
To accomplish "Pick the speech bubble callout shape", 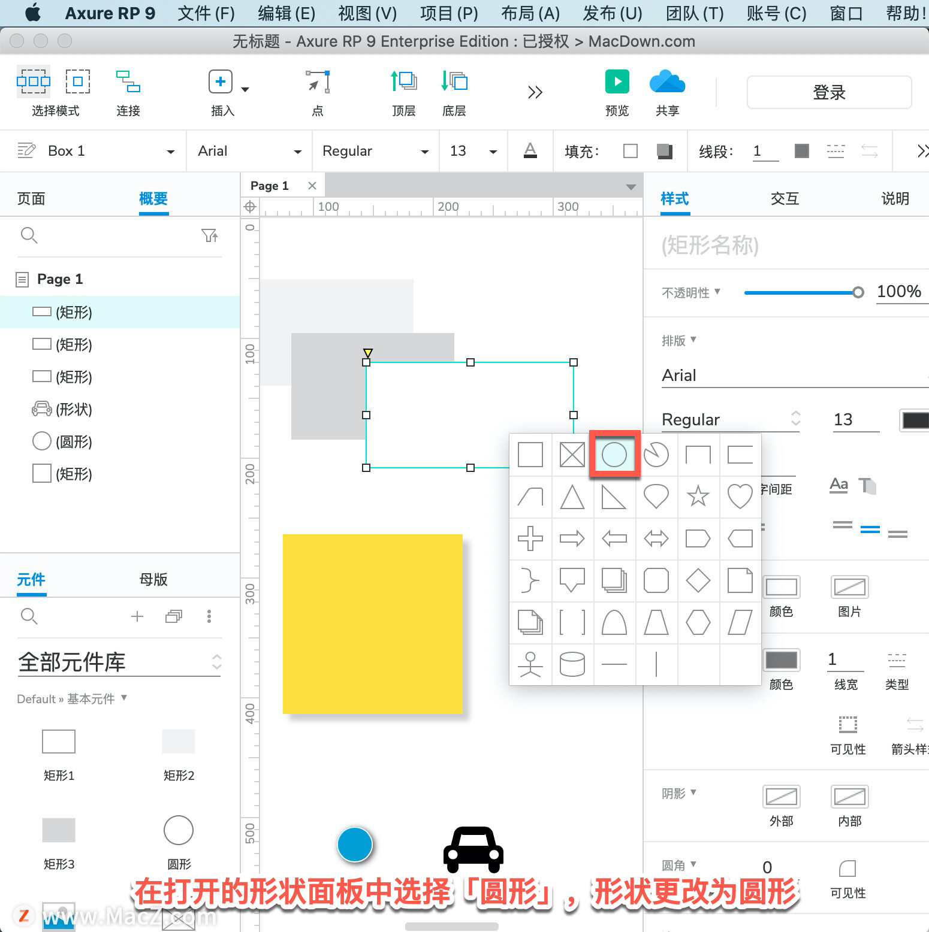I will [x=572, y=580].
